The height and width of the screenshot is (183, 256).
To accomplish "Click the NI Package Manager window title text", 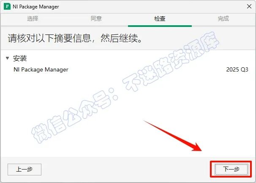I will click(36, 7).
